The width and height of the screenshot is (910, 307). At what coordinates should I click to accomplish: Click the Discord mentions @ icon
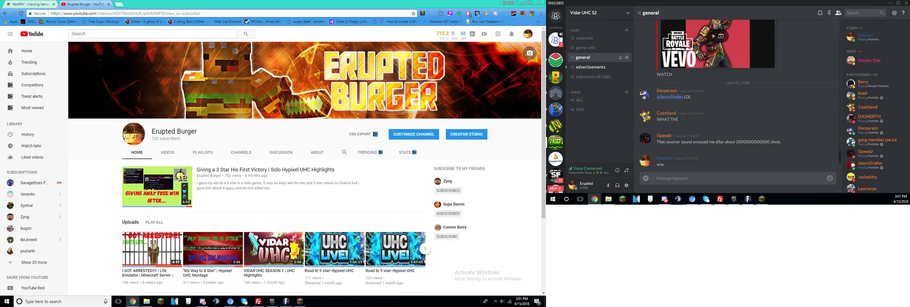coord(894,13)
